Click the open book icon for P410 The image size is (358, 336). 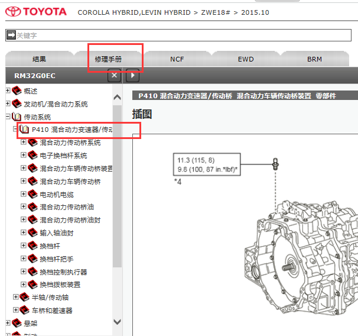[x=24, y=129]
